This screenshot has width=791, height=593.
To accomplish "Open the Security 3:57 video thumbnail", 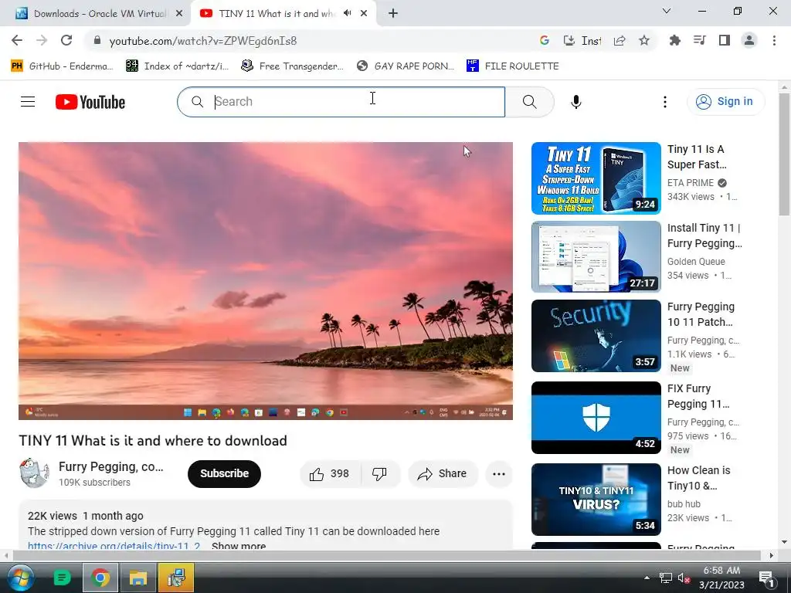I will click(596, 335).
